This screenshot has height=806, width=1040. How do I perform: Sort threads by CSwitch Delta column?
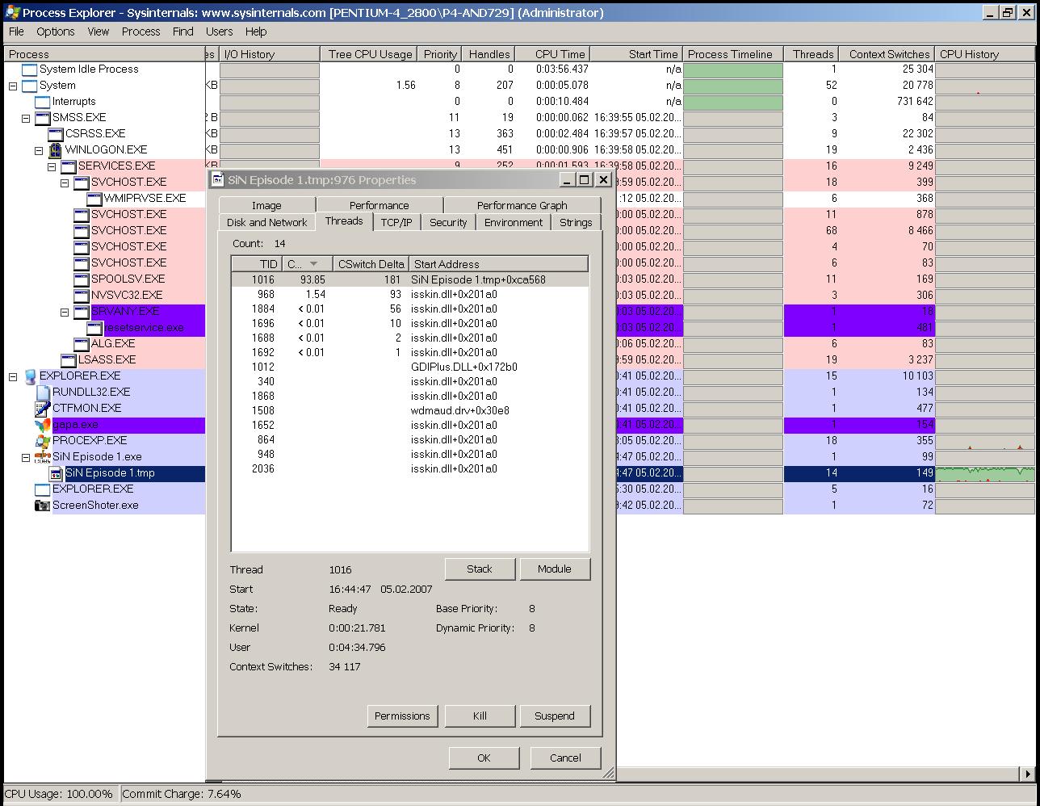tap(371, 264)
